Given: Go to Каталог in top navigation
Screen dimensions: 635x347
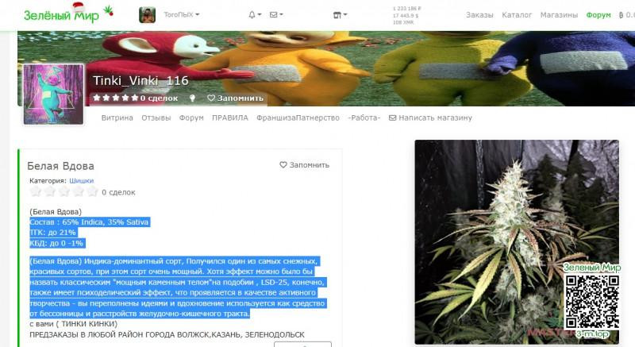Looking at the screenshot, I should (517, 15).
